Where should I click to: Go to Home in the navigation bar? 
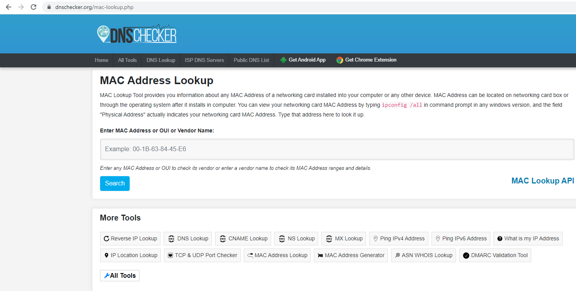click(101, 60)
